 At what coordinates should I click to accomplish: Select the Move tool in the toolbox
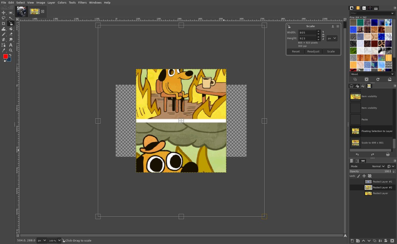pos(4,13)
